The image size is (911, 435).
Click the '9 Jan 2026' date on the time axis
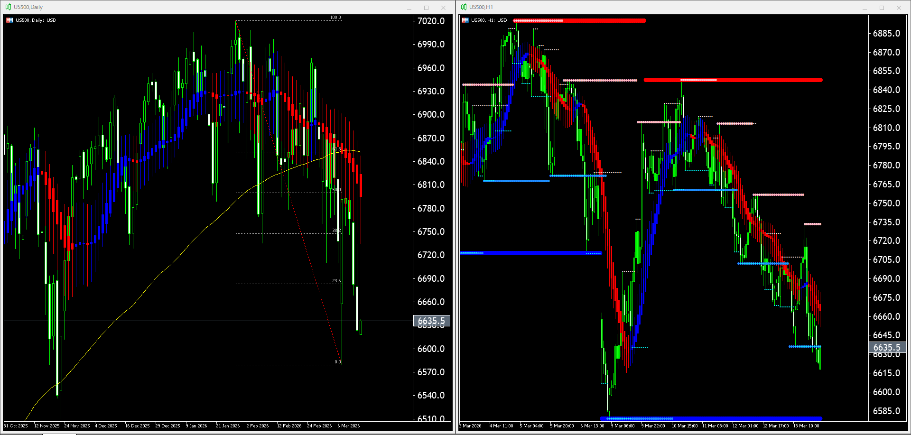[x=196, y=426]
